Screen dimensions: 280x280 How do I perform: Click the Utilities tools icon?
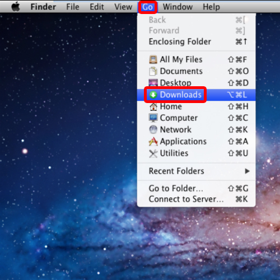pos(153,153)
